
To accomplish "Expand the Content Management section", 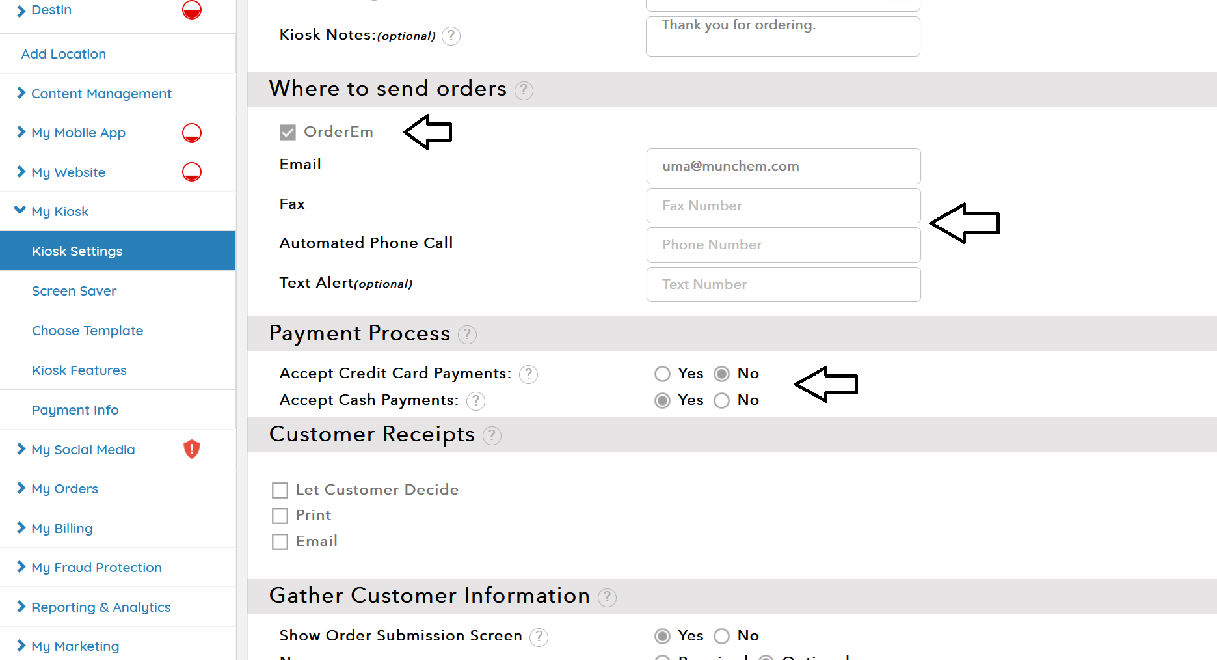I will pos(101,94).
